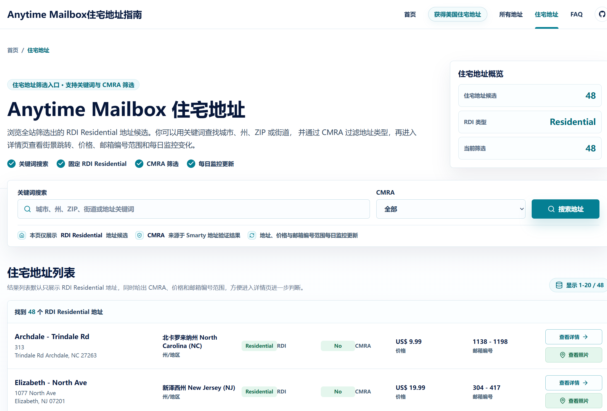Click 新泽西州 New Jersey (NJ) state text
This screenshot has height=411, width=607.
pyautogui.click(x=199, y=388)
